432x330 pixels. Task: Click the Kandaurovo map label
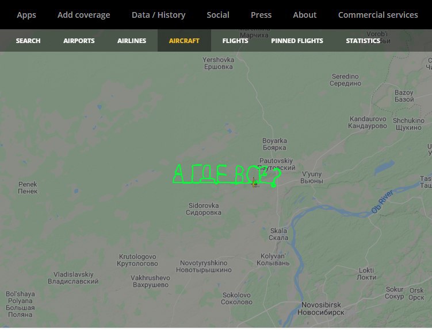[368, 122]
